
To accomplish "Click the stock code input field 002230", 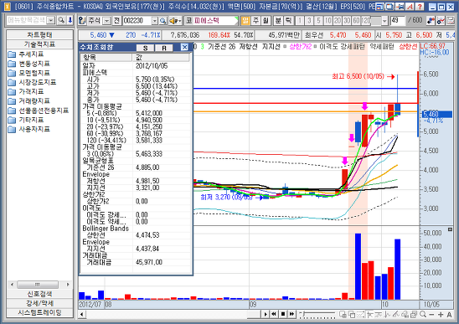I will click(137, 21).
